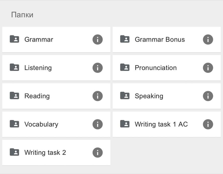Open the Listening folder
The height and width of the screenshot is (174, 223).
click(38, 68)
